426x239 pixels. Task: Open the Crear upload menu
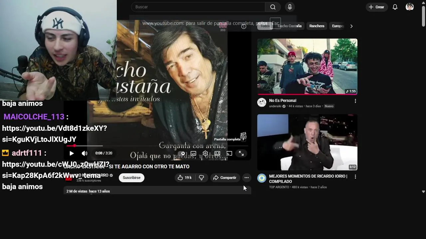(x=377, y=7)
